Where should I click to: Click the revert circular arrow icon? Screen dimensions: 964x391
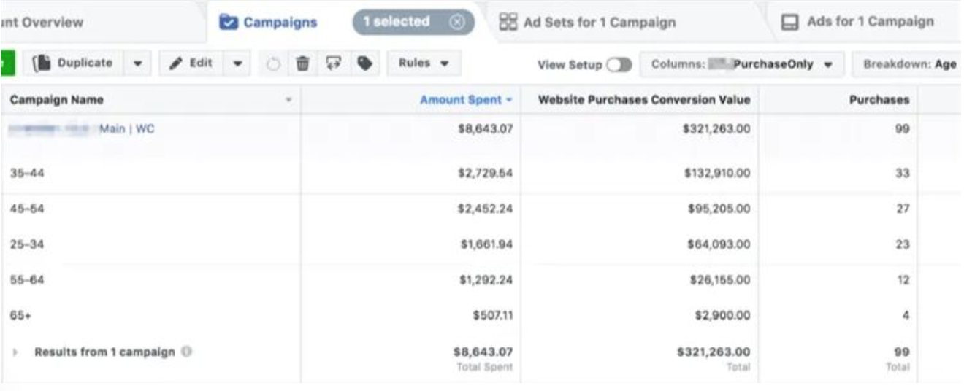pos(273,64)
